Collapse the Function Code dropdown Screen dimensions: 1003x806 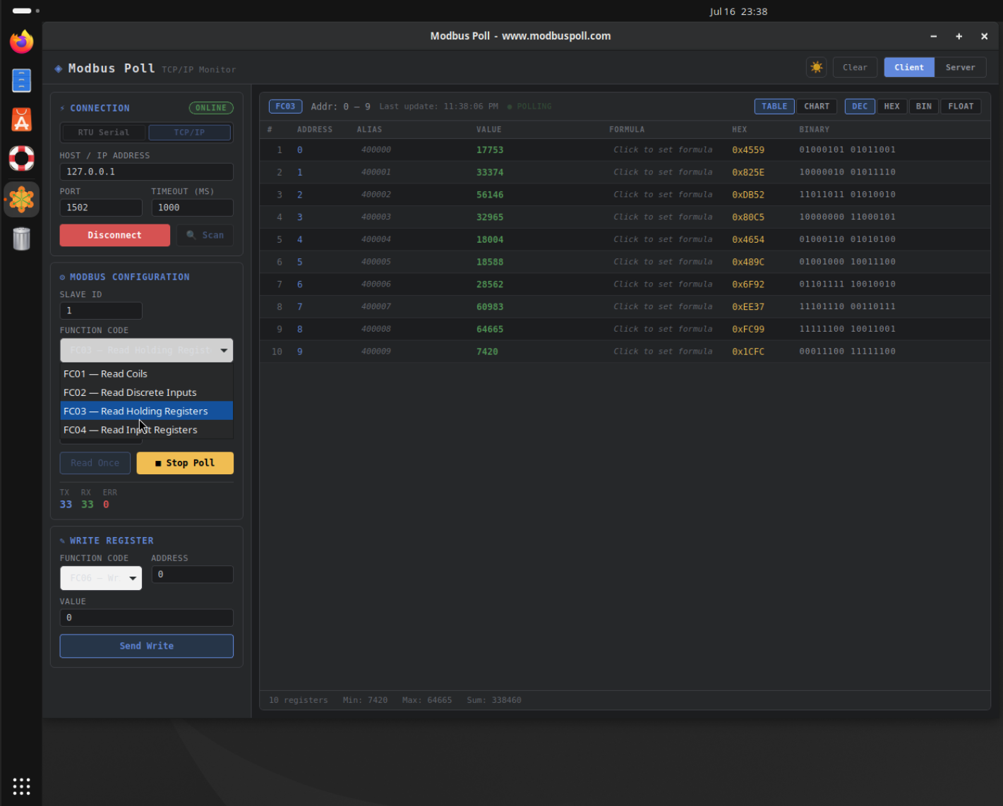[146, 350]
